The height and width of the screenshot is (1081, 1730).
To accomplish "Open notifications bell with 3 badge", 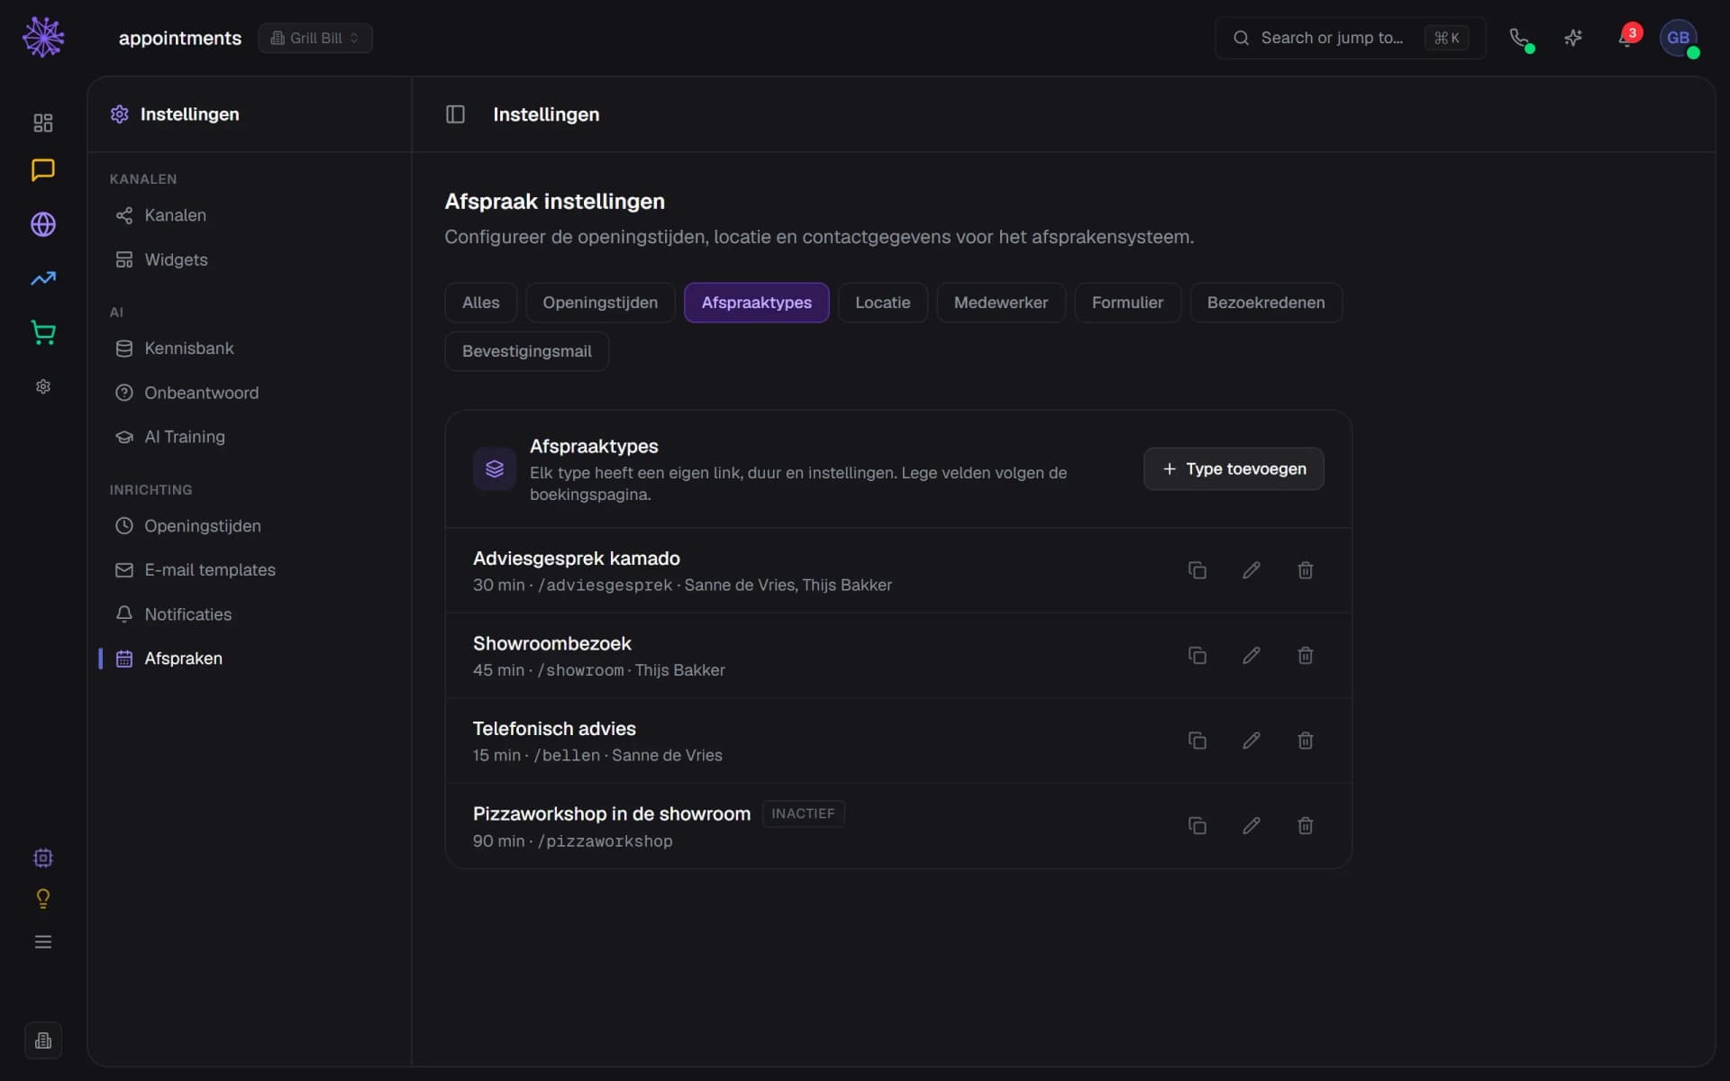I will pyautogui.click(x=1627, y=38).
